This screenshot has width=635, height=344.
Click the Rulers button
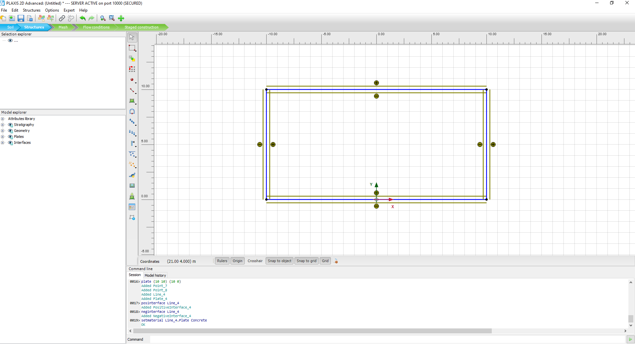pyautogui.click(x=222, y=261)
